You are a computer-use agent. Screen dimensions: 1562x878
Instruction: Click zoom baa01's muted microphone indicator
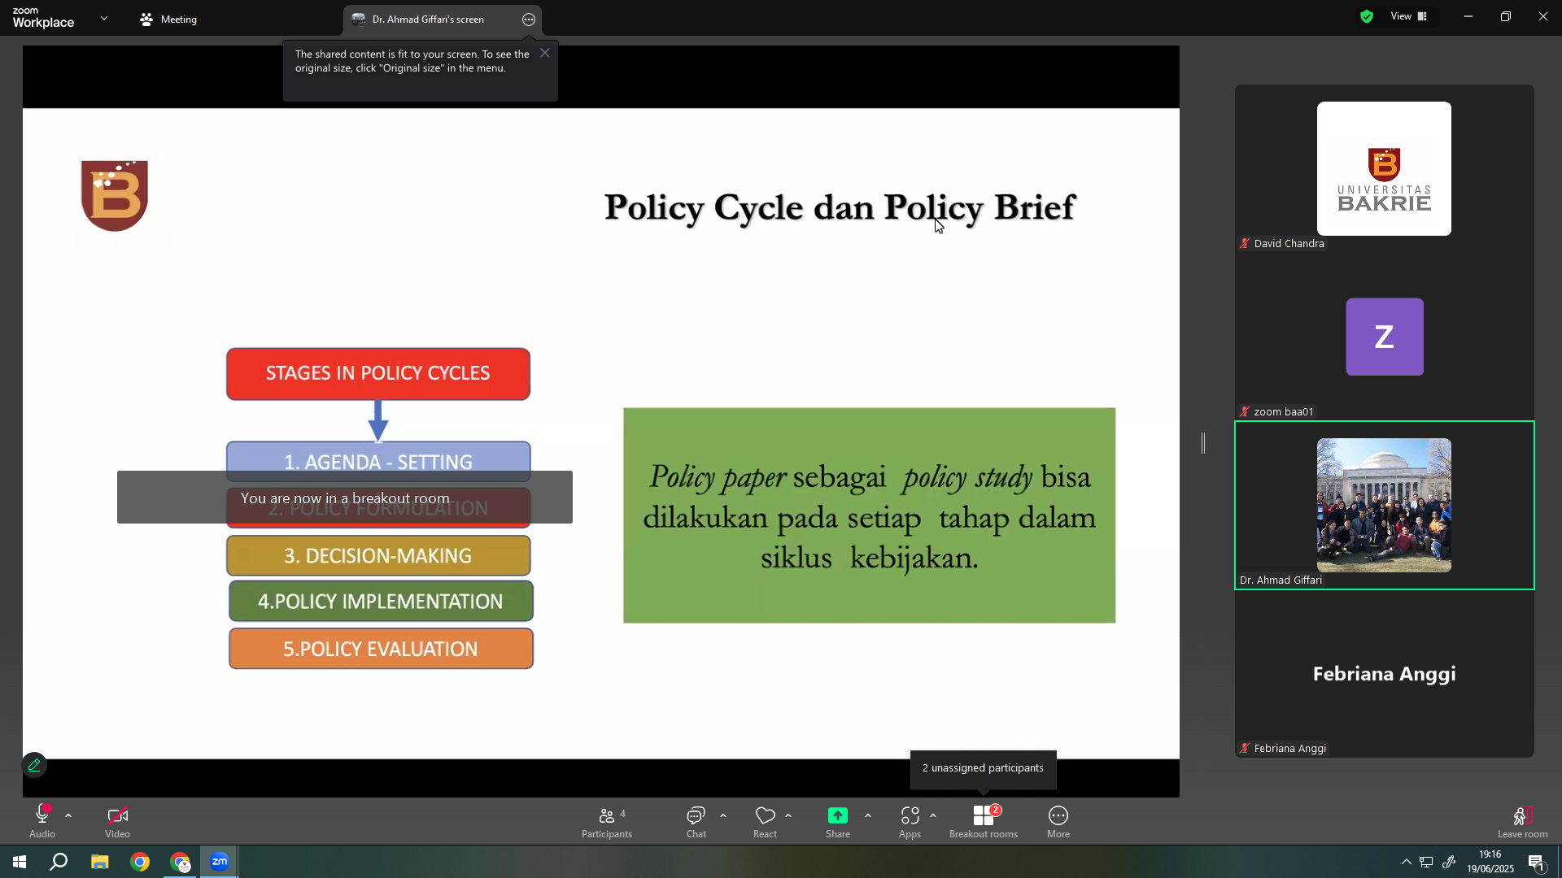coord(1245,411)
